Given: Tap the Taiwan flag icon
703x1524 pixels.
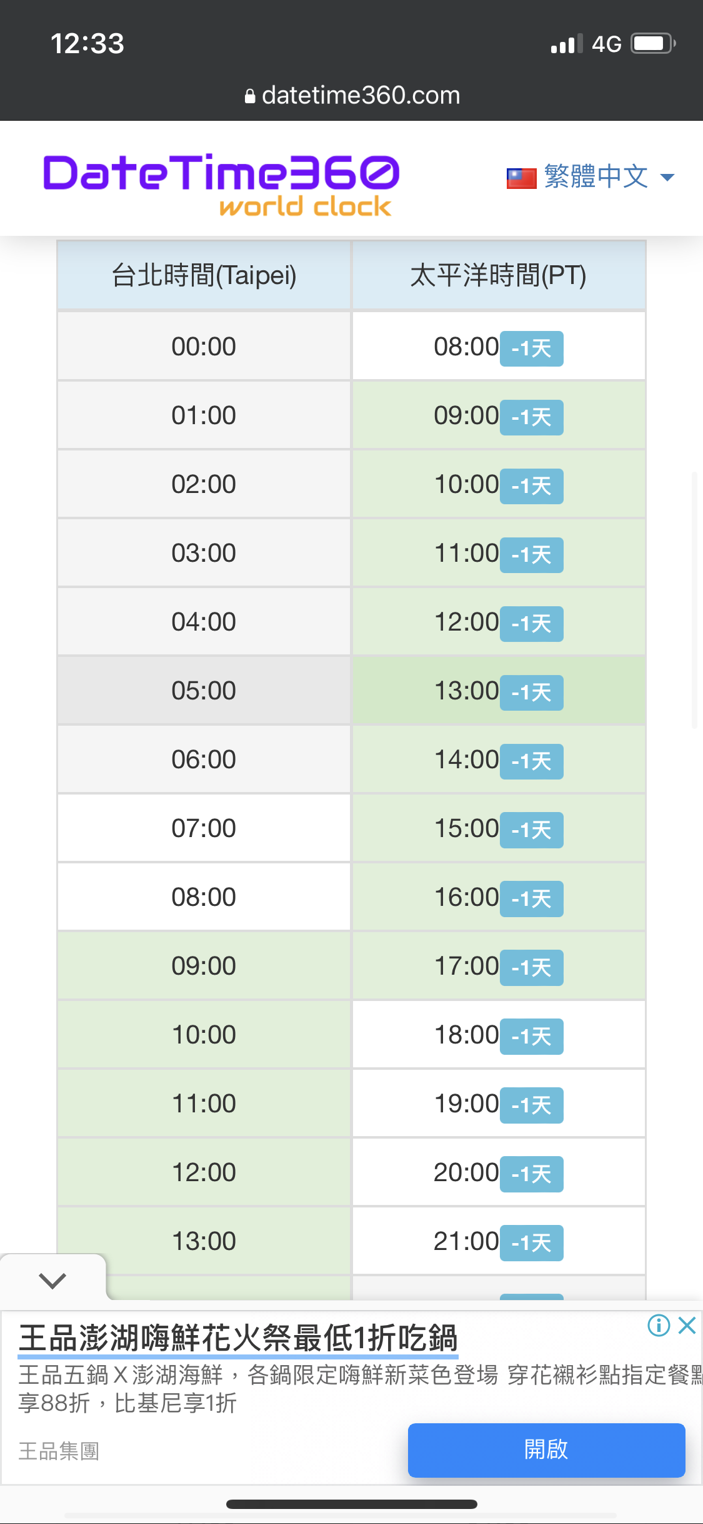Looking at the screenshot, I should point(521,178).
